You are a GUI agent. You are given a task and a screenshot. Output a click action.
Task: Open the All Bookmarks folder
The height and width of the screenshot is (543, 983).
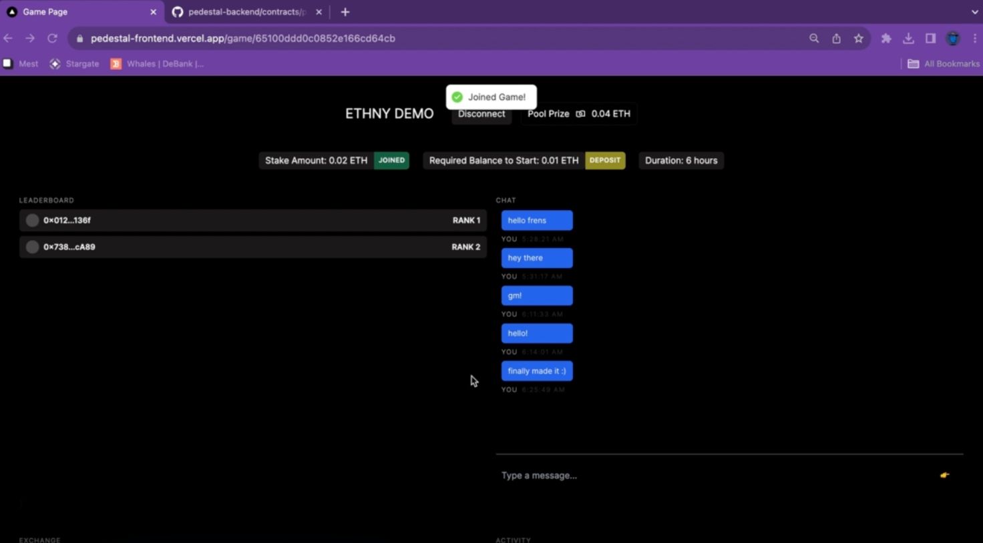pos(944,64)
